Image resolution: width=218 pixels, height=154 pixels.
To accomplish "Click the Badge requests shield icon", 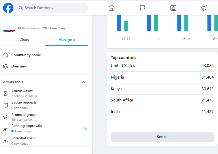I will (x=6, y=105).
